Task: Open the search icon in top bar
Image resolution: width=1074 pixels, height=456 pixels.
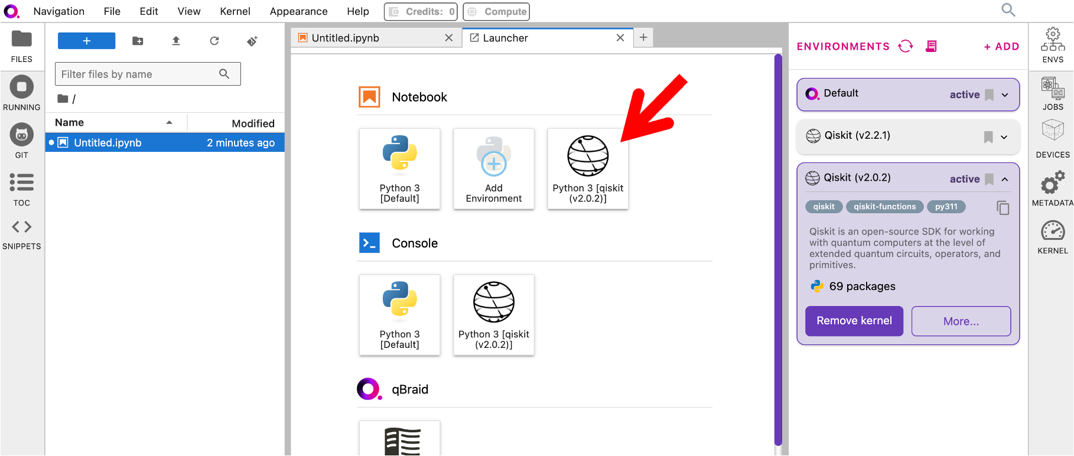Action: point(1008,10)
